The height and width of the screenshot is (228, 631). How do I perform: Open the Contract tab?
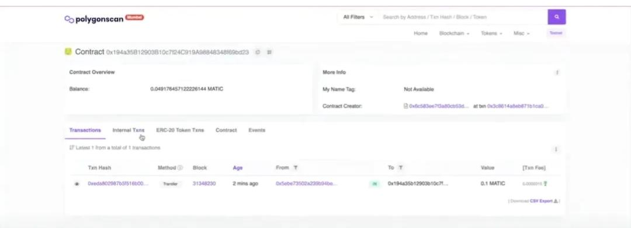(x=226, y=130)
